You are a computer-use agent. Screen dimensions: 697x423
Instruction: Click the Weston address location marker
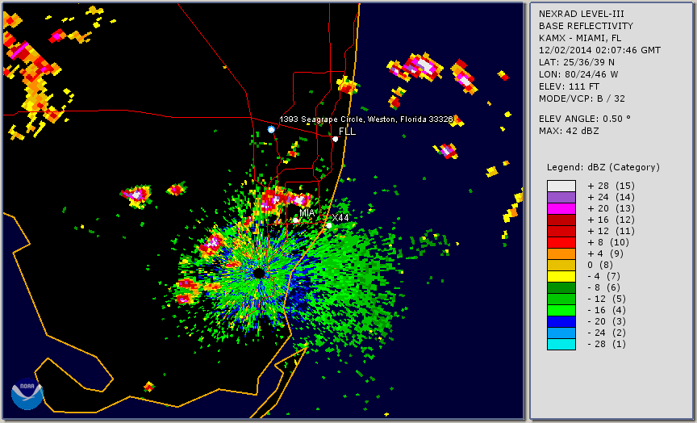point(271,129)
